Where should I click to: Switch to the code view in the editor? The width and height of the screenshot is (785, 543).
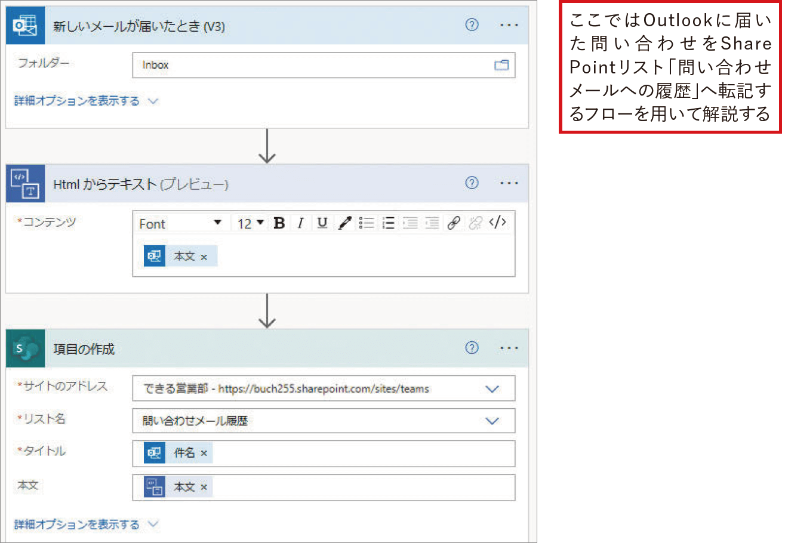[x=498, y=223]
